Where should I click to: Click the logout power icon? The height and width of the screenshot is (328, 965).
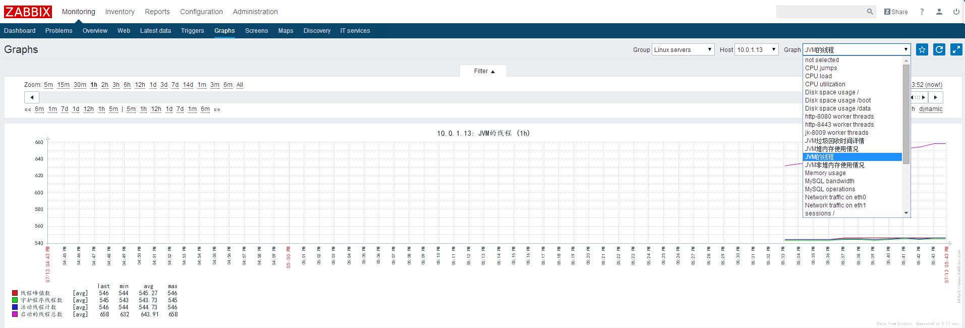point(956,12)
